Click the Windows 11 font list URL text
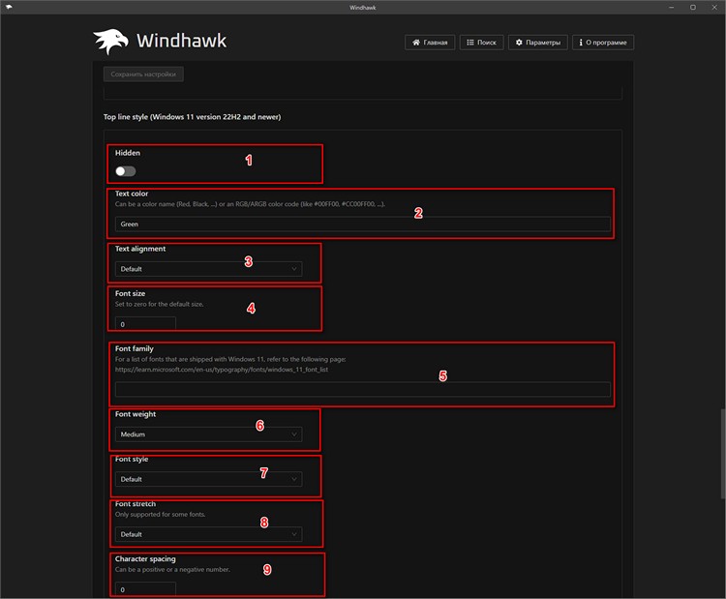This screenshot has height=599, width=726. pyautogui.click(x=222, y=370)
